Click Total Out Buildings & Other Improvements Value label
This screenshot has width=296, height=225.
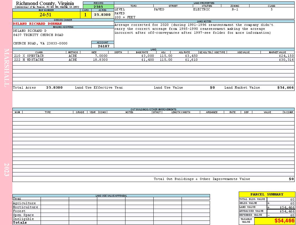pos(202,179)
